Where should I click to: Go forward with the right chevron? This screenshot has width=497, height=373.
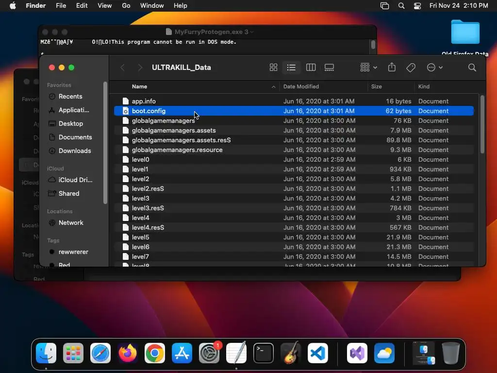point(140,67)
